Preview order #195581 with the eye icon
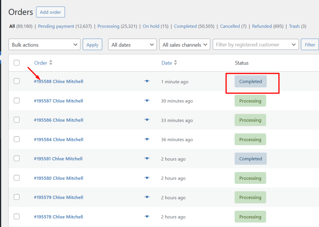The height and width of the screenshot is (227, 319). coord(147,159)
